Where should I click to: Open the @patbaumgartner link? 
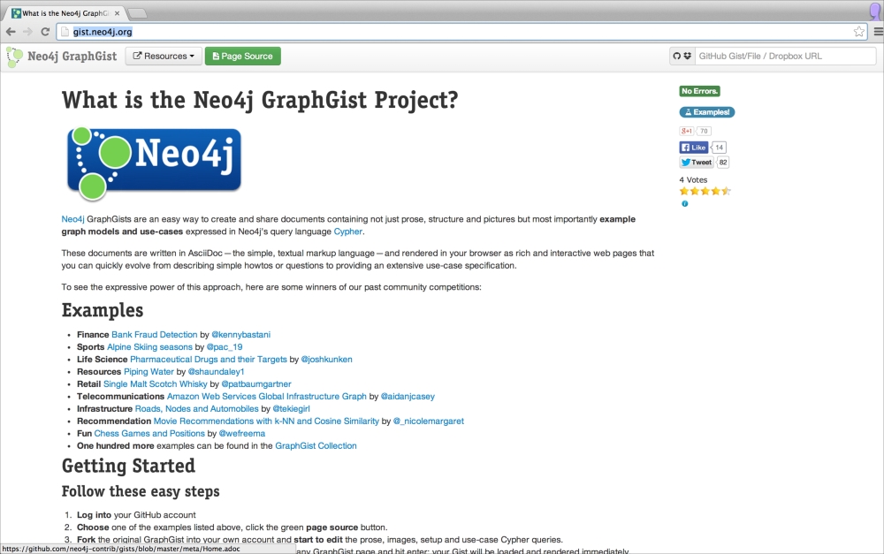point(256,384)
